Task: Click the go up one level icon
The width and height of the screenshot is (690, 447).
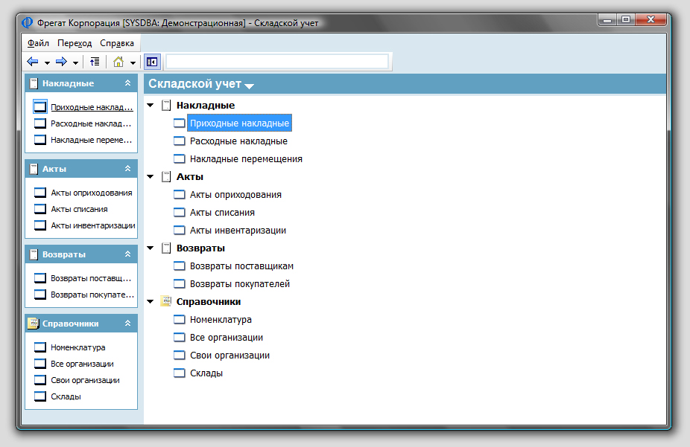Action: click(x=95, y=62)
